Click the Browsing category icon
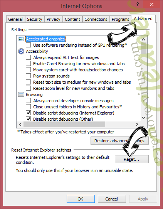The width and height of the screenshot is (163, 209). (21, 94)
